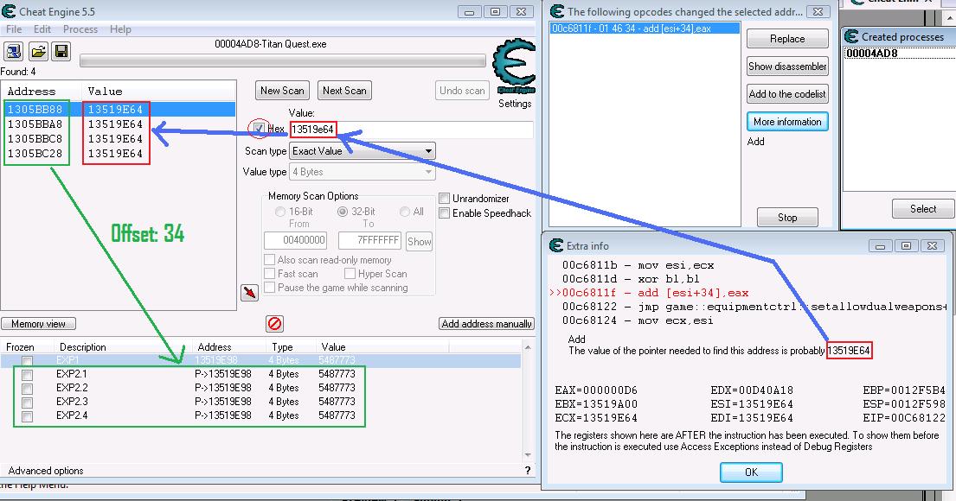Viewport: 956px width, 501px height.
Task: Open the Process menu
Action: pos(80,29)
